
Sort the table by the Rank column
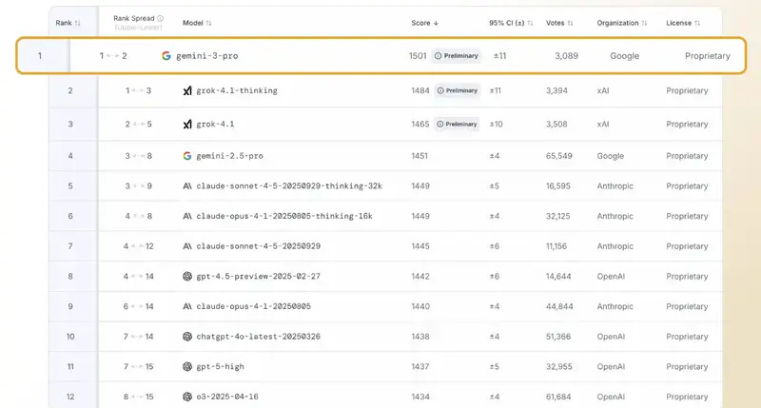click(x=78, y=23)
